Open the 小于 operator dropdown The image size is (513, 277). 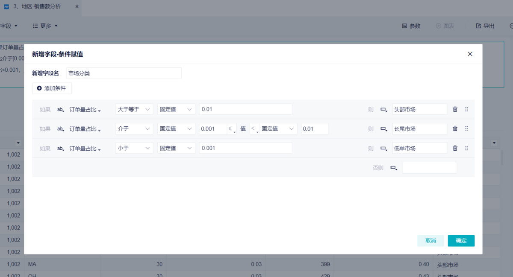click(x=134, y=148)
